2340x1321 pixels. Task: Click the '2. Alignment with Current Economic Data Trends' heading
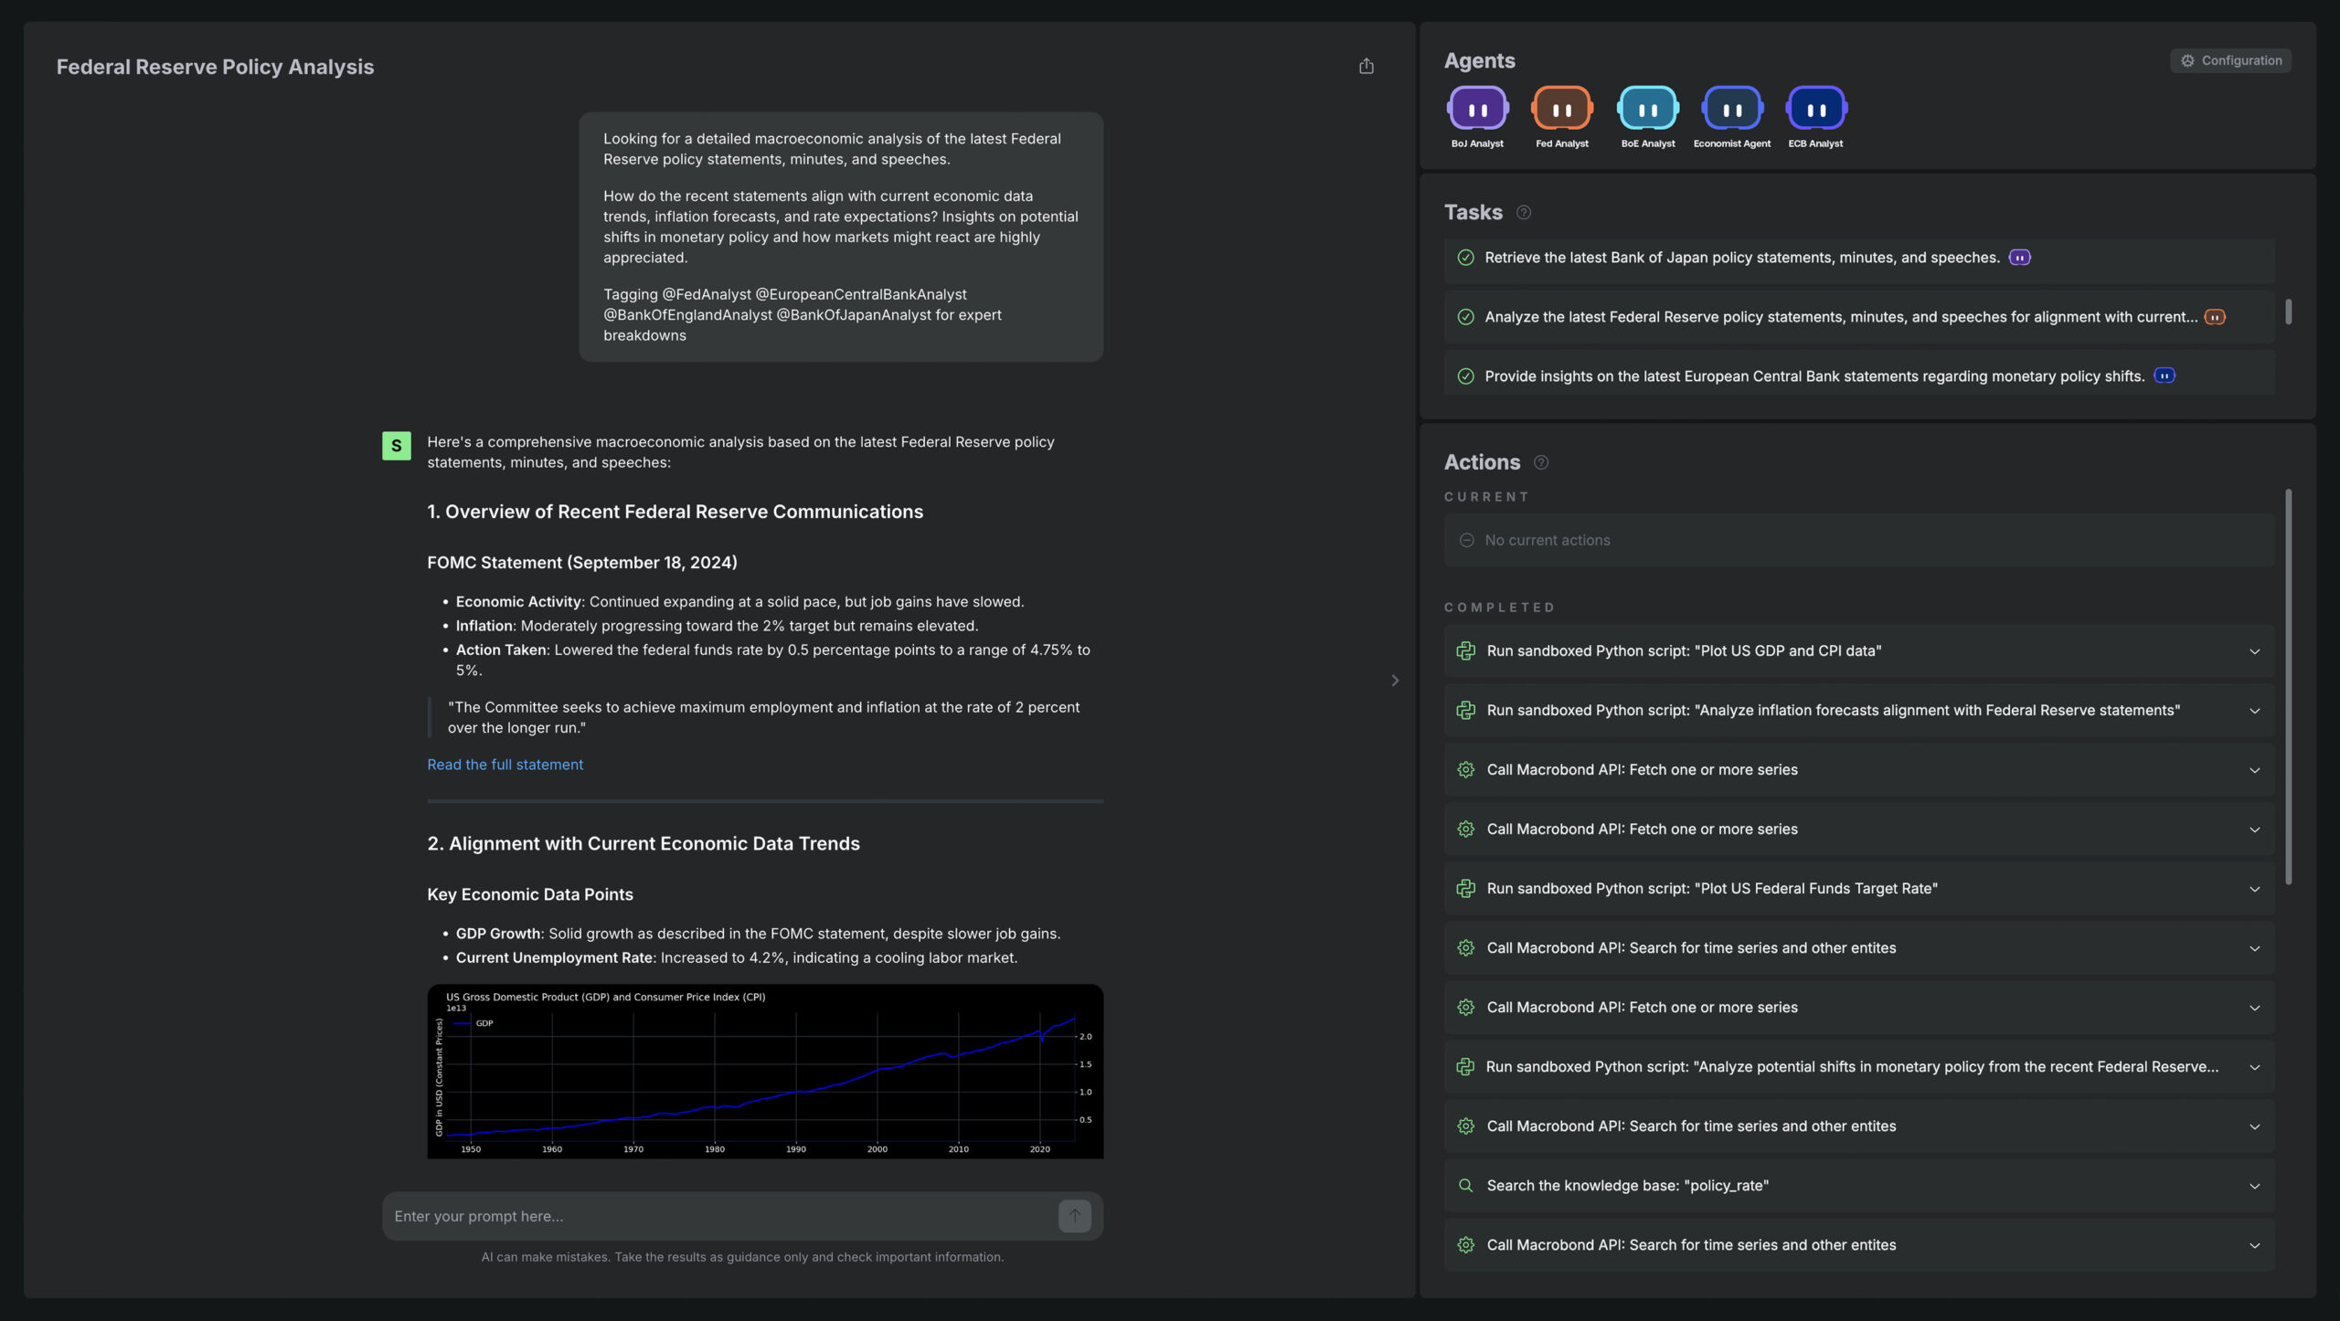pos(643,843)
